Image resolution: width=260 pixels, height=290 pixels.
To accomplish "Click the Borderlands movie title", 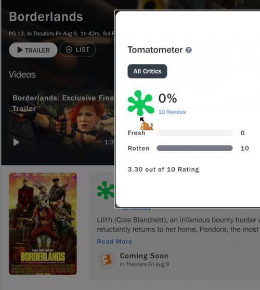I will coord(46,17).
